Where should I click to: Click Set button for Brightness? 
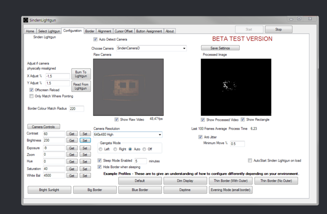pyautogui.click(x=85, y=140)
